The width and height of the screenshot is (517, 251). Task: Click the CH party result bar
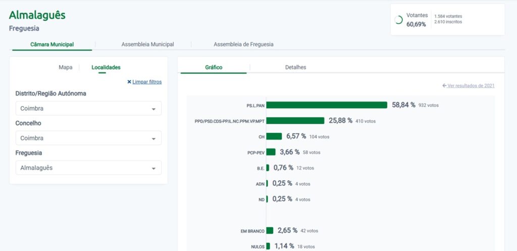pos(274,136)
